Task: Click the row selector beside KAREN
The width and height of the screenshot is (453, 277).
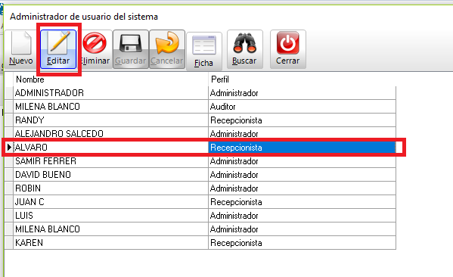Action: [x=9, y=242]
